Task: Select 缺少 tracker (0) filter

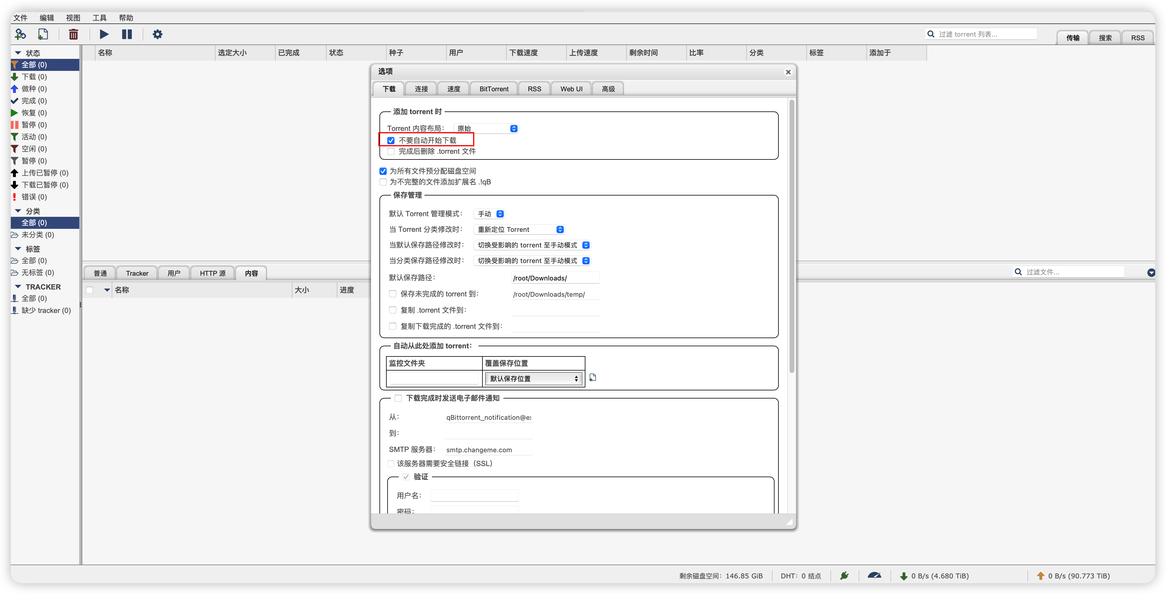Action: pyautogui.click(x=44, y=310)
